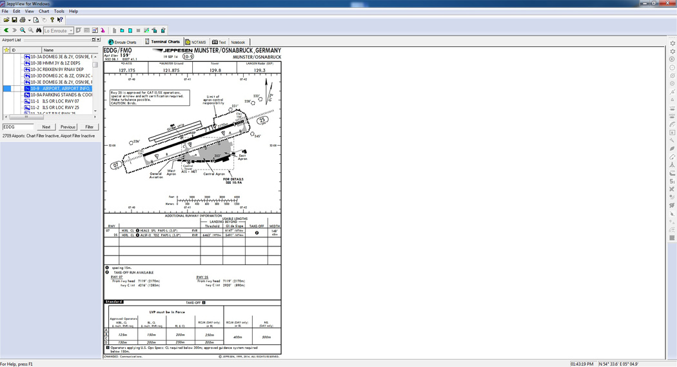Click the airport list horizontal scrollbar thumb
This screenshot has height=367, width=677.
coord(26,117)
